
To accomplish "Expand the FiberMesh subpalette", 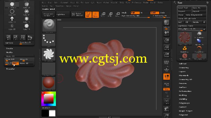I will [184, 76].
